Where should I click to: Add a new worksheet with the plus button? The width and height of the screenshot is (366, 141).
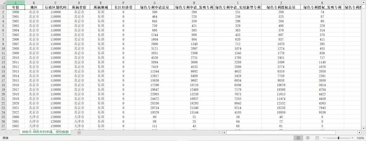[x=79, y=133]
